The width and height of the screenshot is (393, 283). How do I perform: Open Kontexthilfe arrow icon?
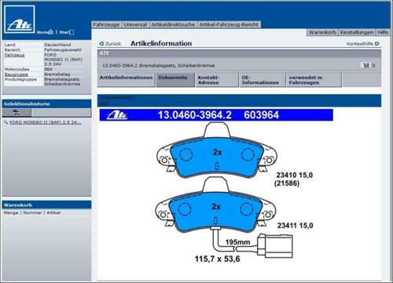376,44
